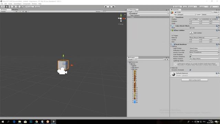Open the Layers dropdown in toolbar
220x124 pixels.
point(203,7)
